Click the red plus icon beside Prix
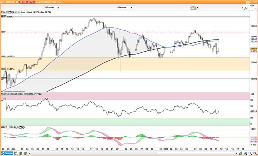Viewport: 258px width, 156px height. tap(15, 12)
